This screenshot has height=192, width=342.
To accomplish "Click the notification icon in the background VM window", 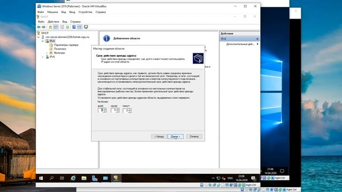I will (282, 171).
